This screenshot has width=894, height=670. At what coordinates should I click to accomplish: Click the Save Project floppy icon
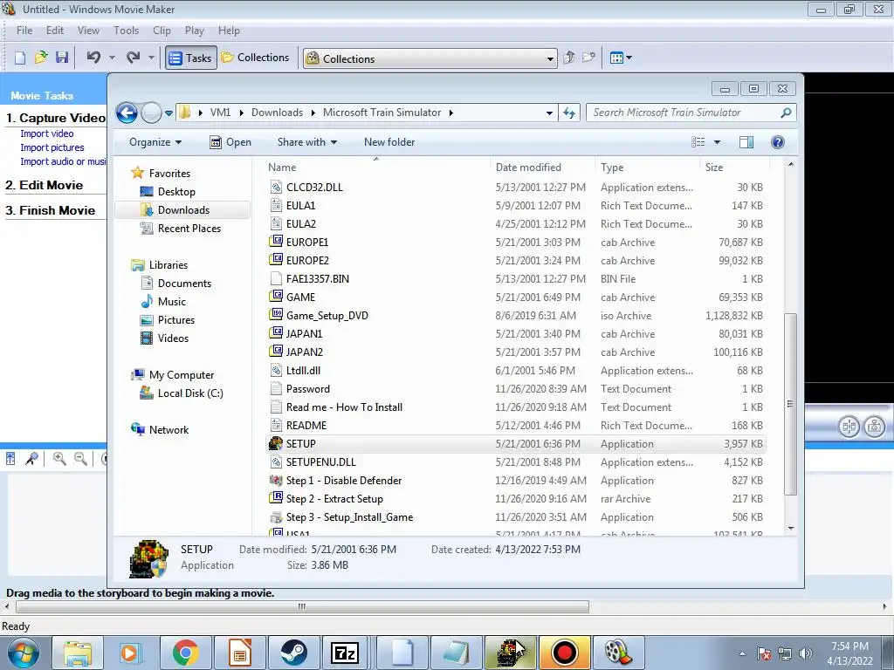pos(62,58)
